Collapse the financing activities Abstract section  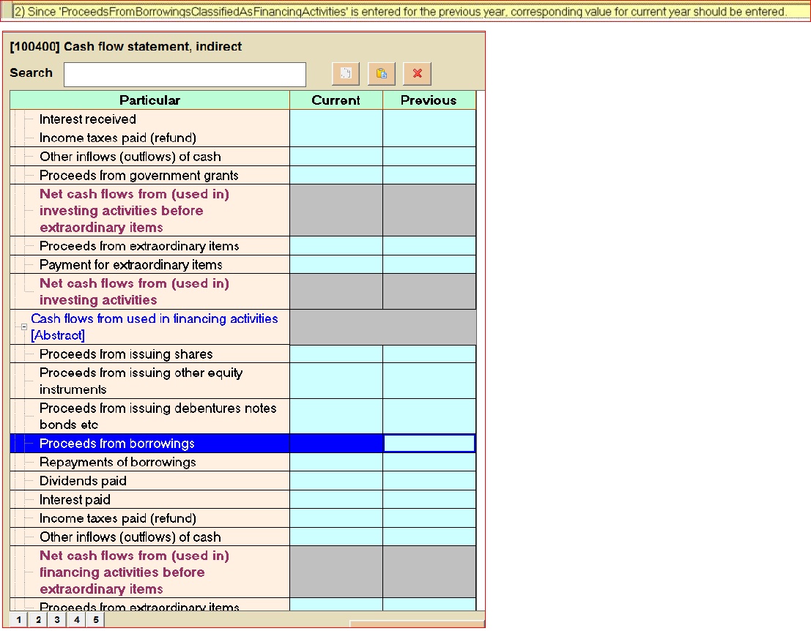[24, 327]
